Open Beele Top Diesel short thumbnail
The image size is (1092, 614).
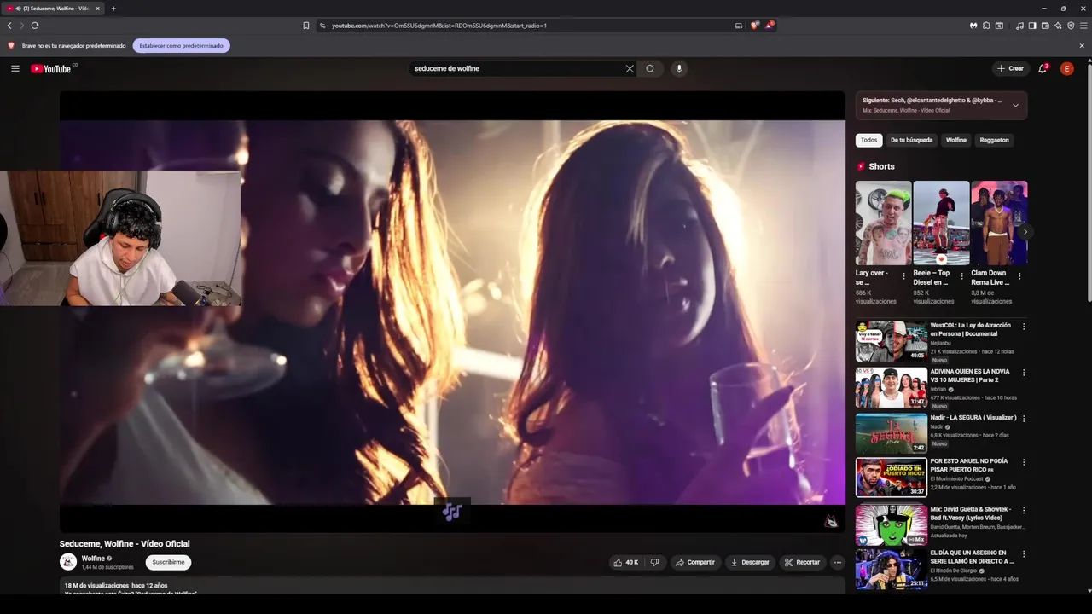941,223
